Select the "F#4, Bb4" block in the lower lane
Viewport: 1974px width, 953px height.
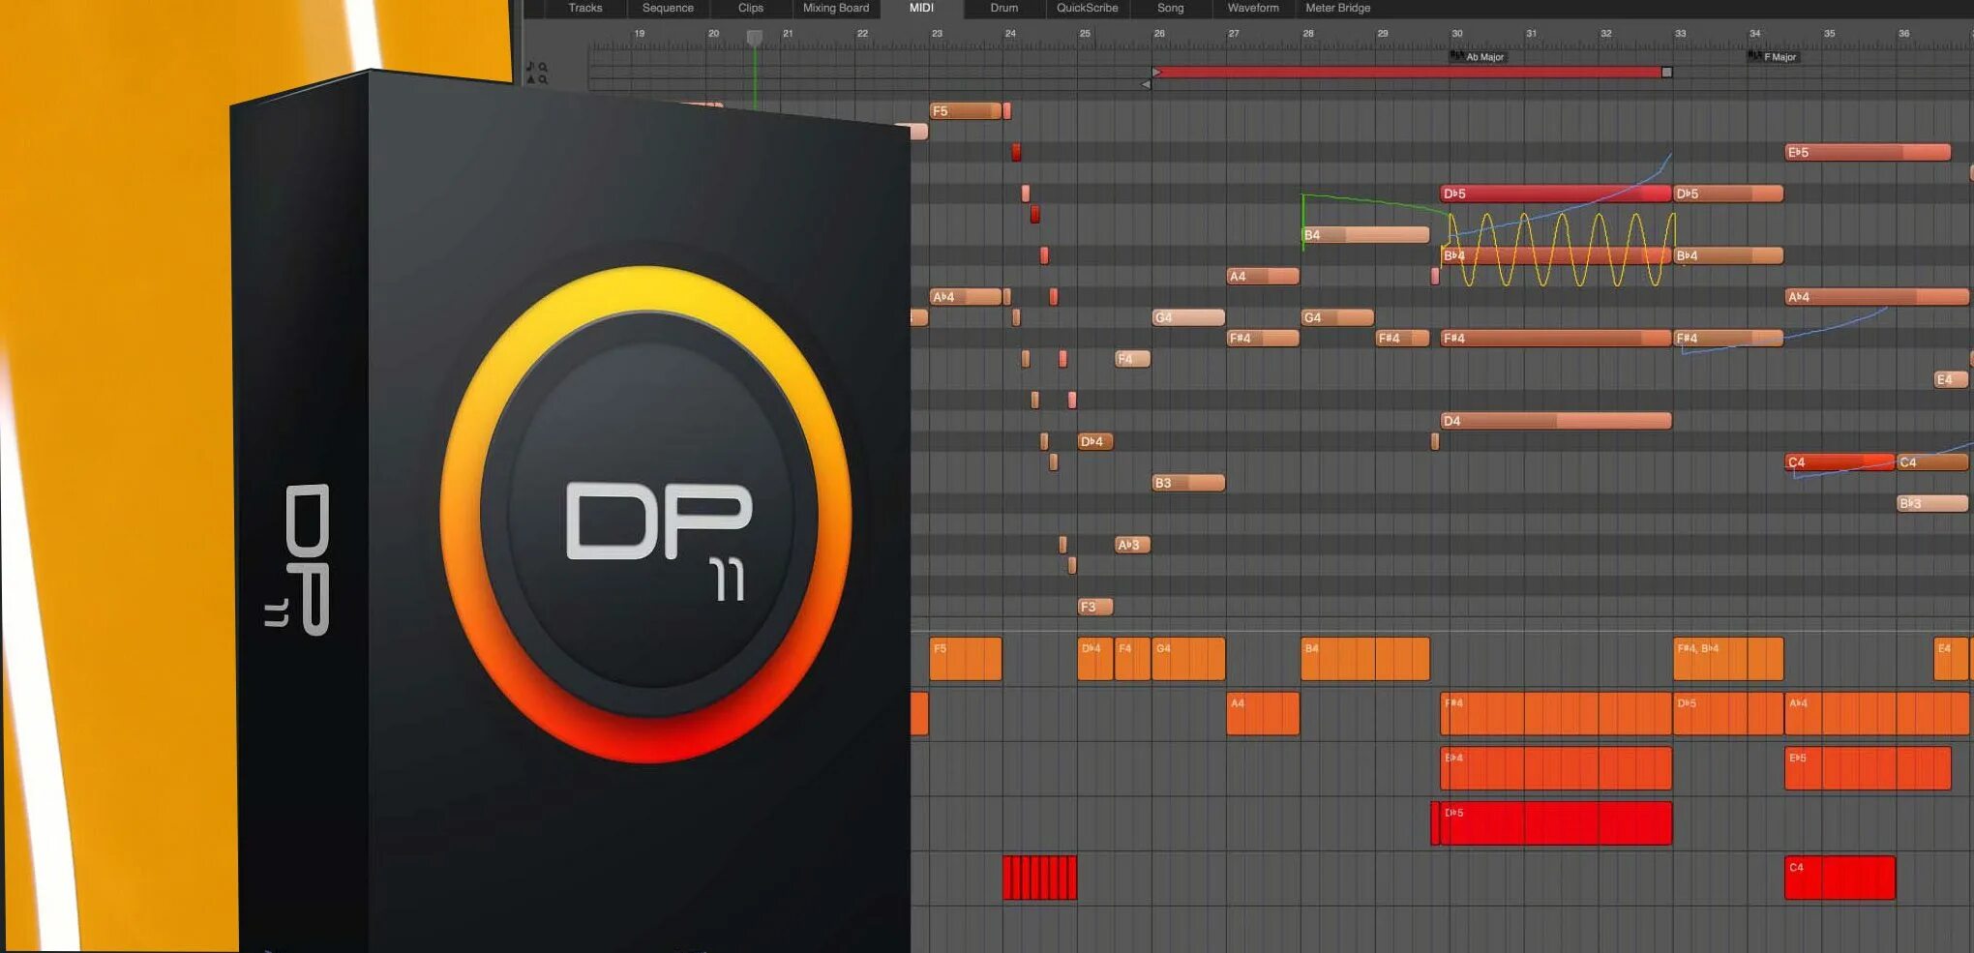(x=1728, y=659)
